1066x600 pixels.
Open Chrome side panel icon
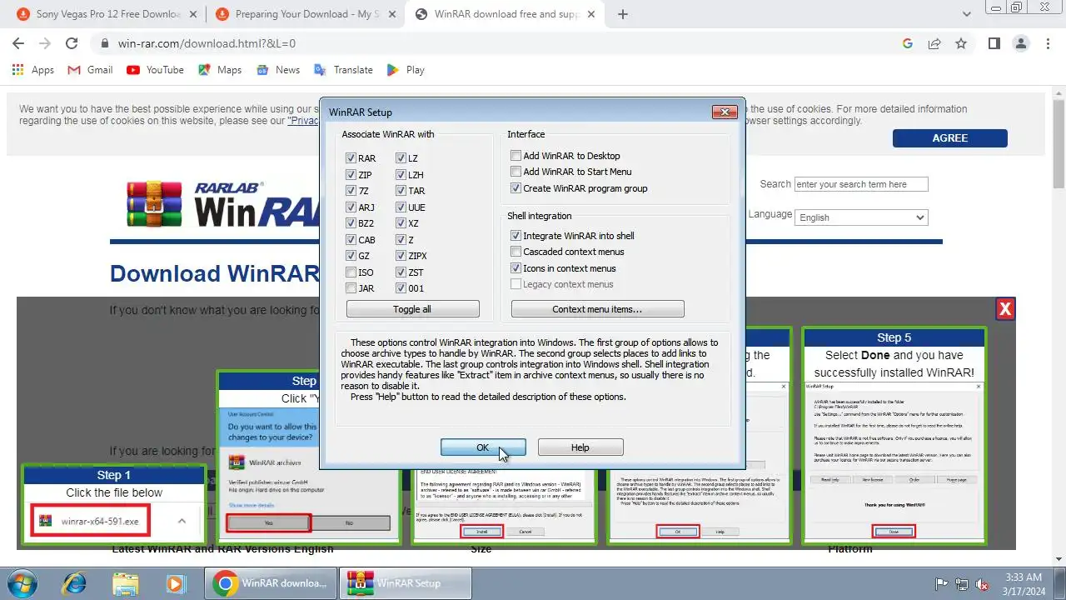tap(994, 43)
